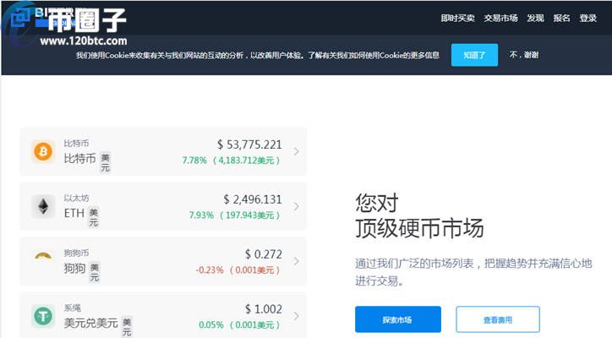The image size is (612, 338).
Task: Click the ETH 7.93% change text
Action: pyautogui.click(x=200, y=215)
